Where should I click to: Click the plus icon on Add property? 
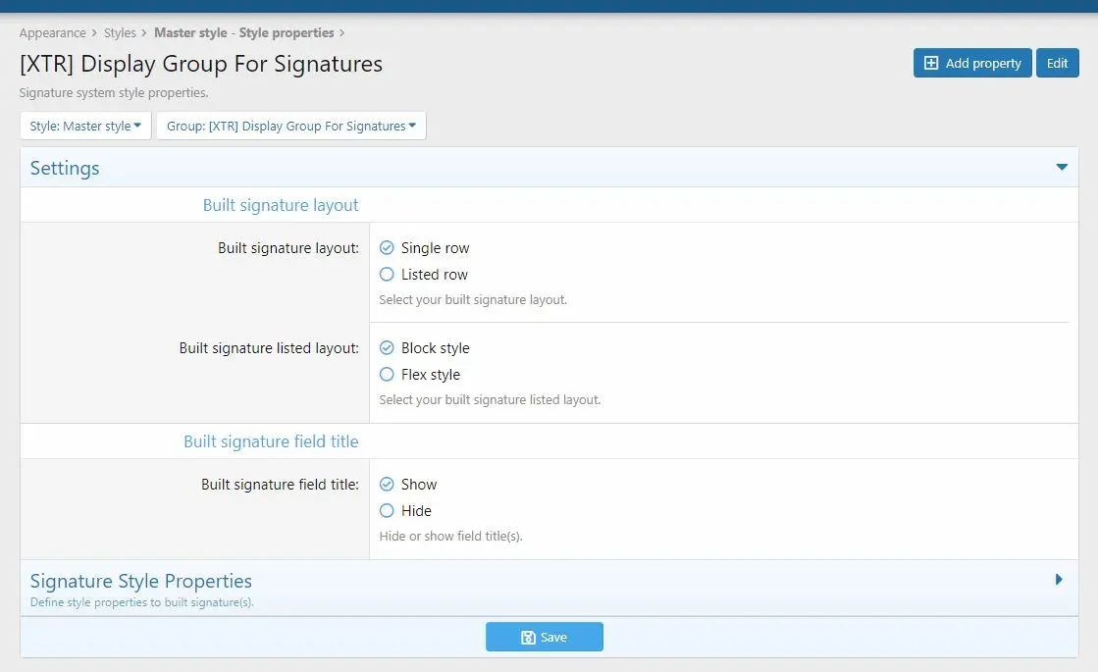tap(930, 63)
